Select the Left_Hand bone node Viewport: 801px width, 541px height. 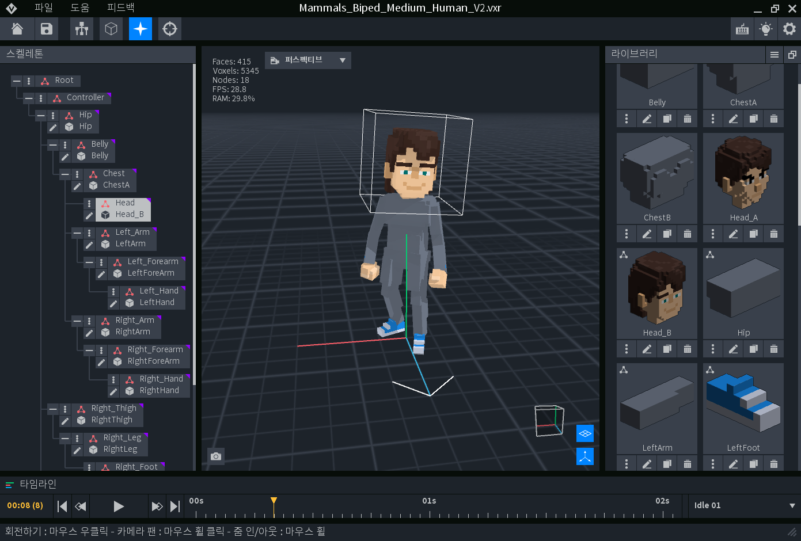pos(153,291)
